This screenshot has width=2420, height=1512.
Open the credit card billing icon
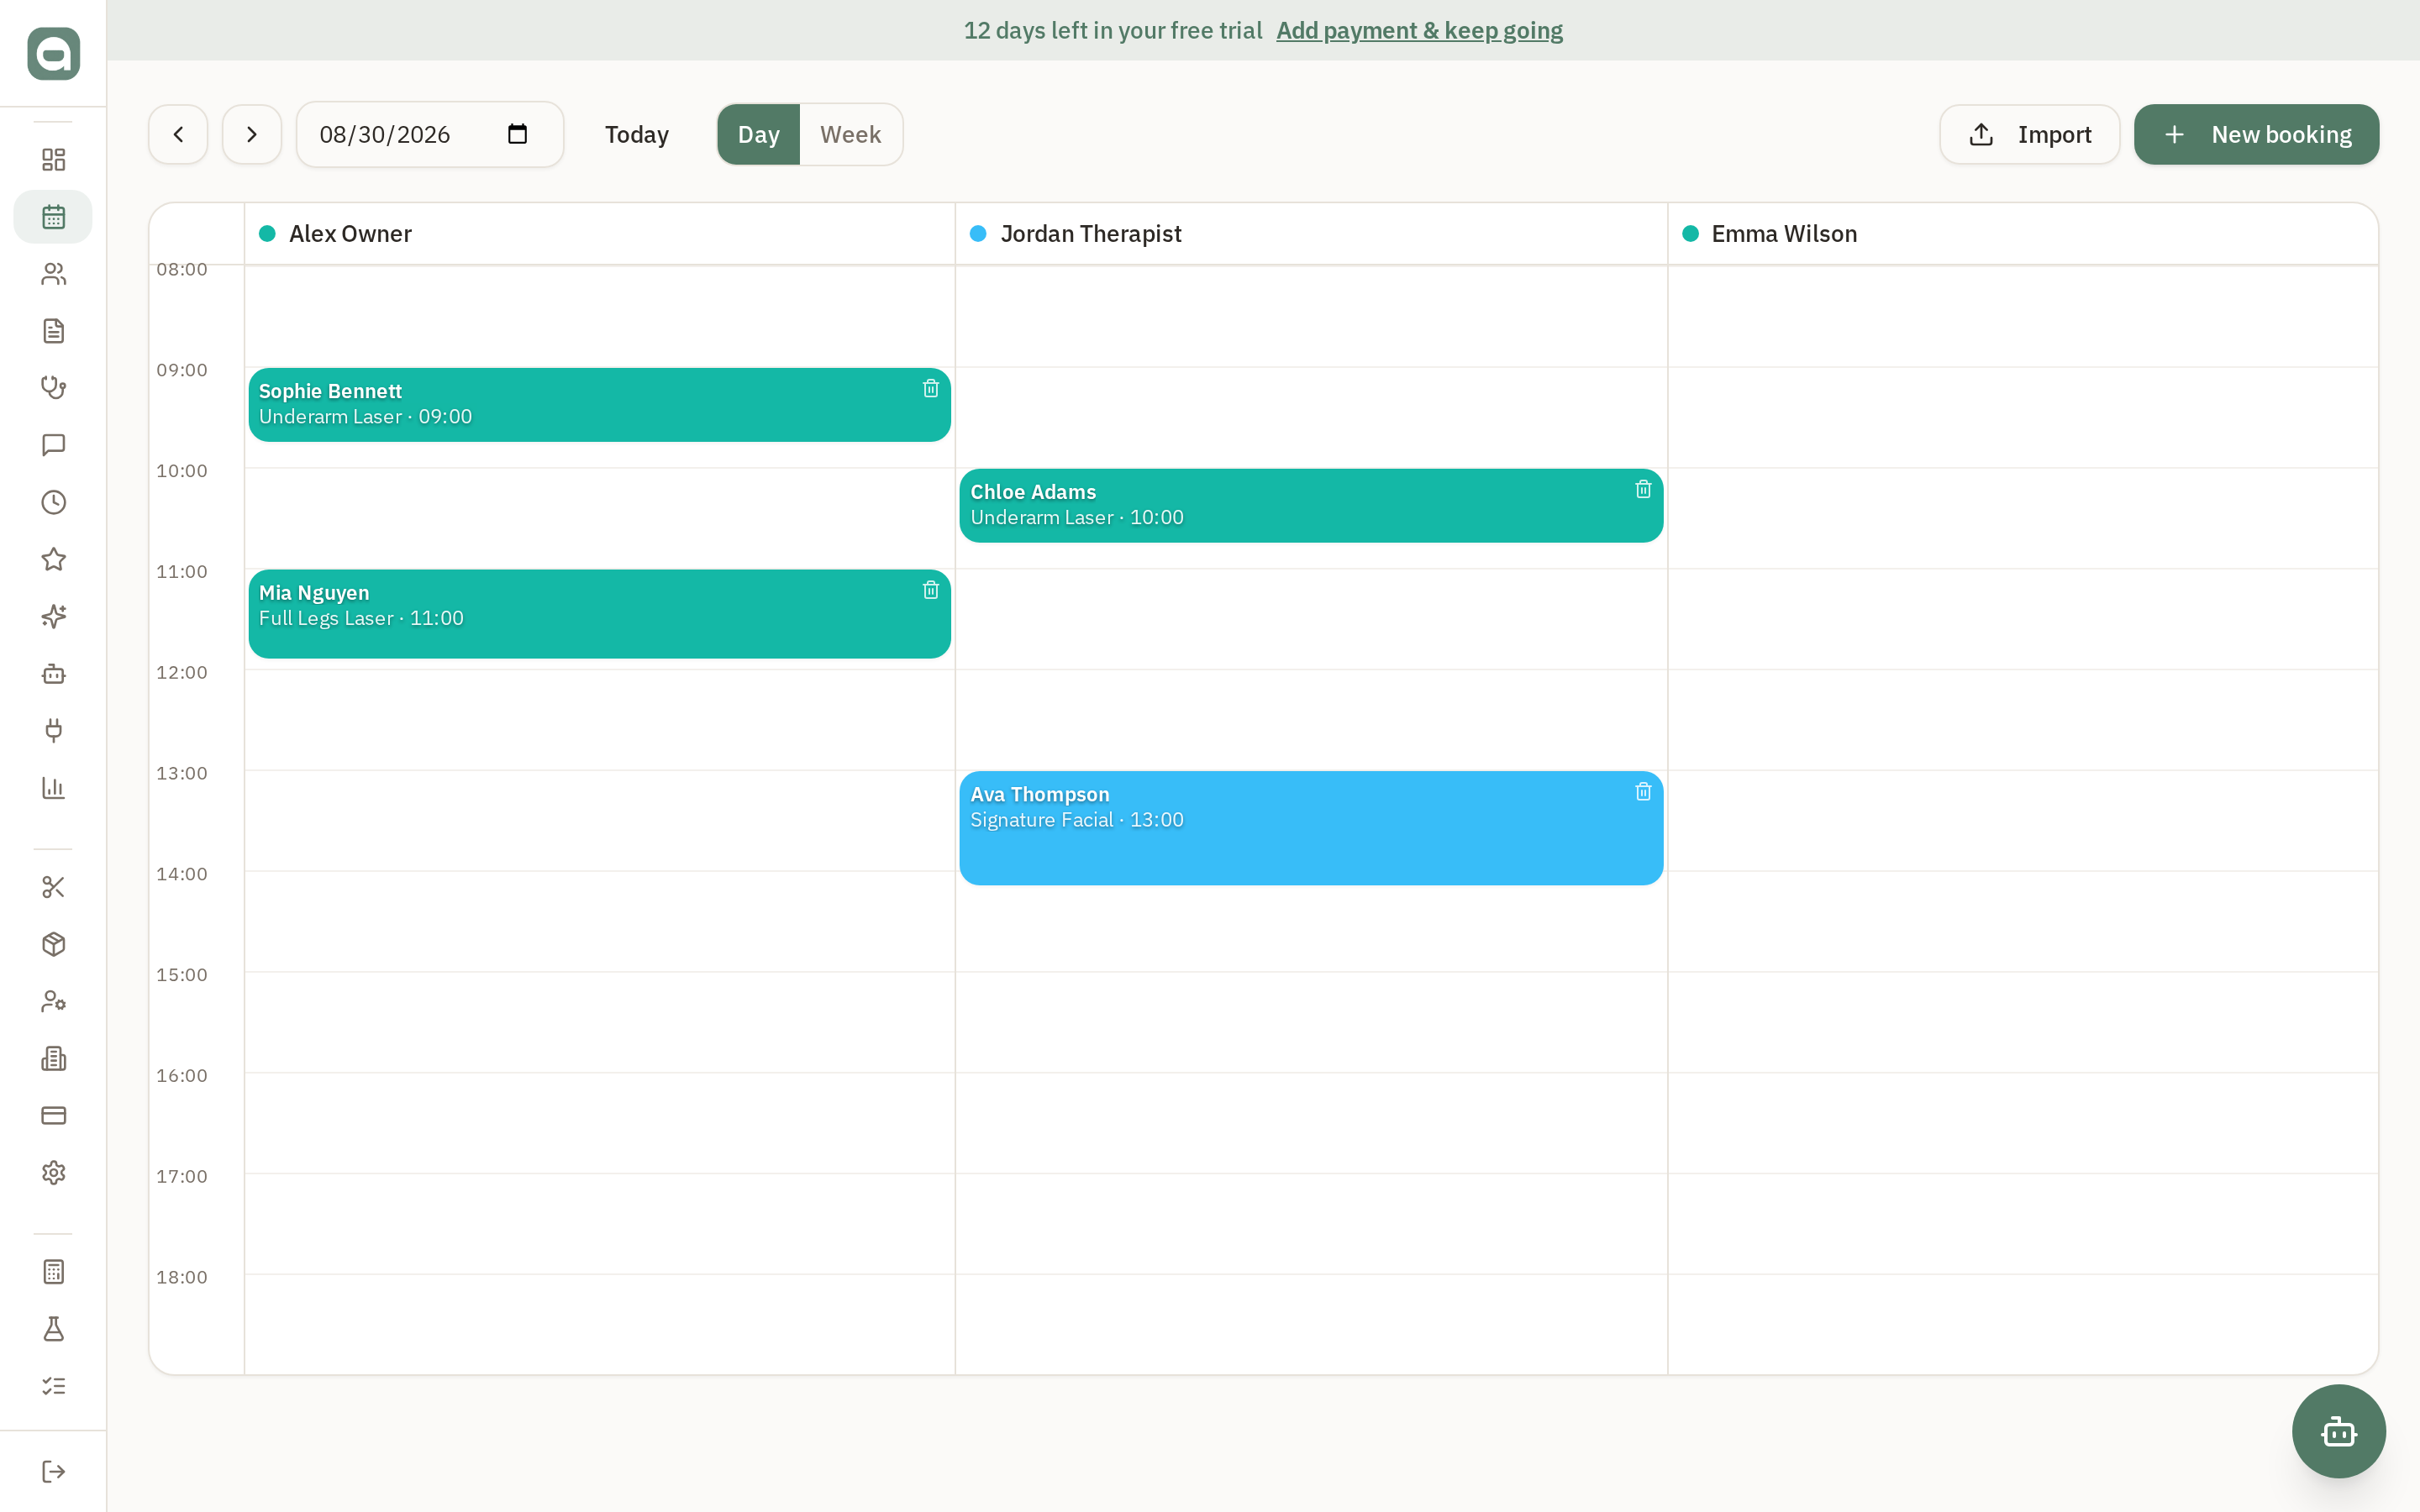coord(53,1115)
